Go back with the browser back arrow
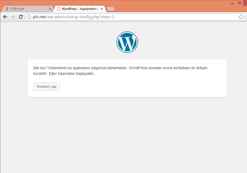 click(5, 17)
